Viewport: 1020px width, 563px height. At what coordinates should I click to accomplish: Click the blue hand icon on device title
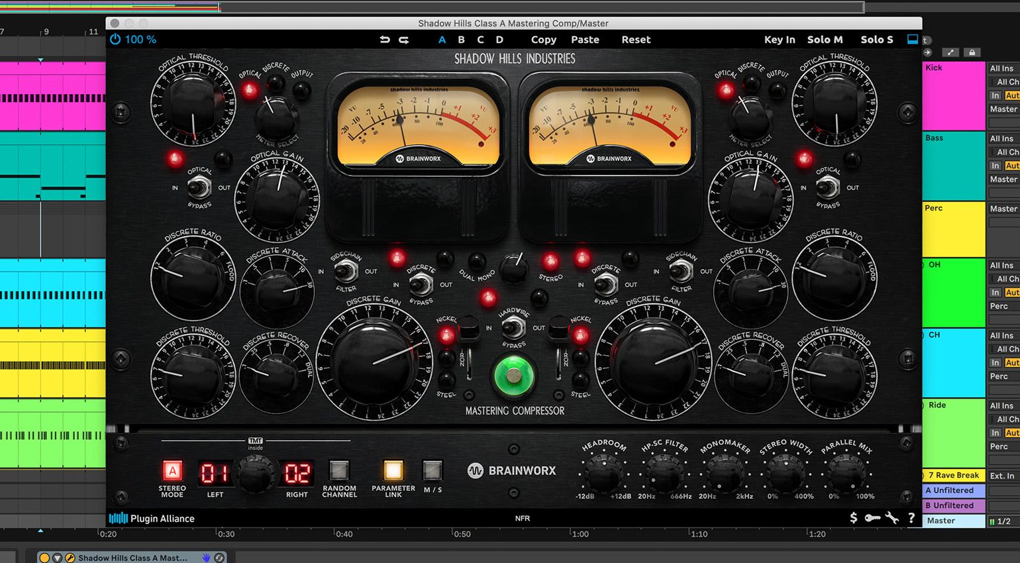click(206, 558)
